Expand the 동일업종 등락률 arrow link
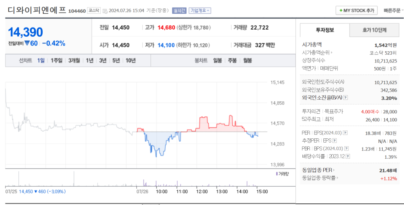 tap(337, 178)
